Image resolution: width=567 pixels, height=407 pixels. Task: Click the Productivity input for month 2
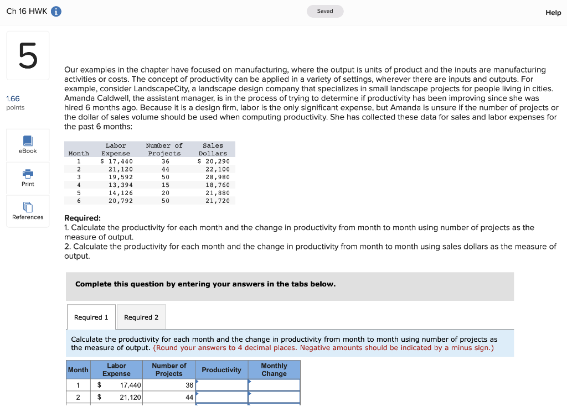tap(221, 396)
